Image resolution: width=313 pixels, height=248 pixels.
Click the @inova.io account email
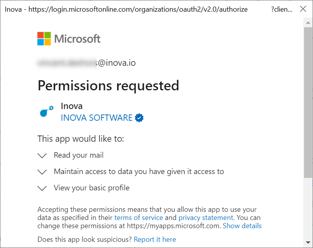(87, 63)
